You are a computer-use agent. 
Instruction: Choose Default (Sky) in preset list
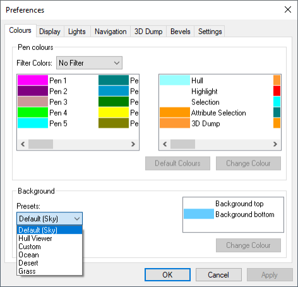pyautogui.click(x=49, y=230)
